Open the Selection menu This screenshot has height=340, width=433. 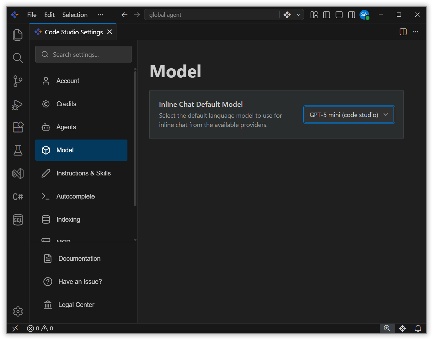(75, 15)
